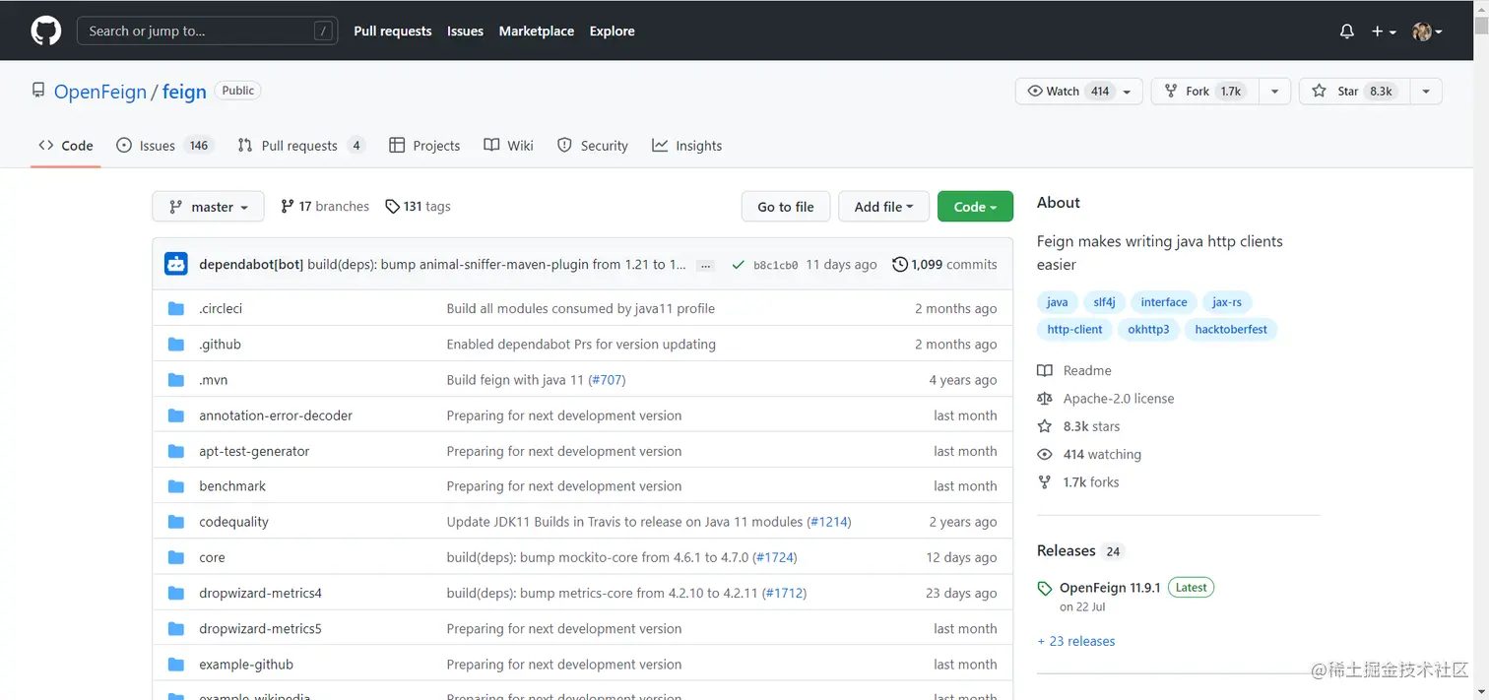Select the interface topic tag

[x=1164, y=302]
